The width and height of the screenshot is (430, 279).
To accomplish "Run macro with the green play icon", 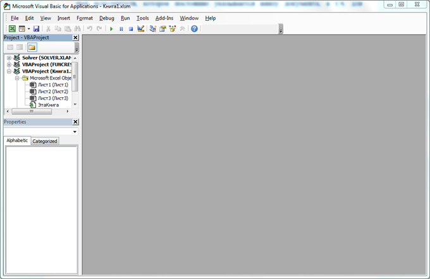I will coord(111,28).
